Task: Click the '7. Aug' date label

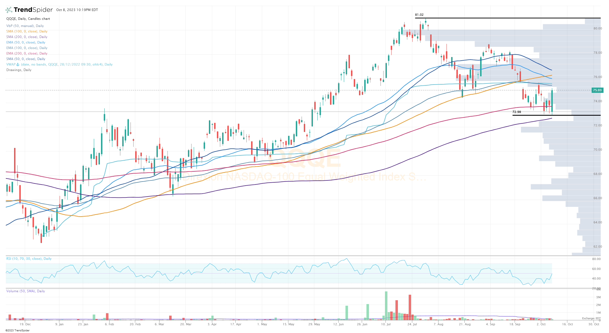Action: (438, 324)
